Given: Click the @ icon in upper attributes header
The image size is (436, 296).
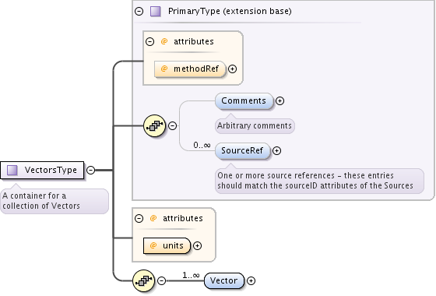Looking at the screenshot, I should click(x=164, y=41).
